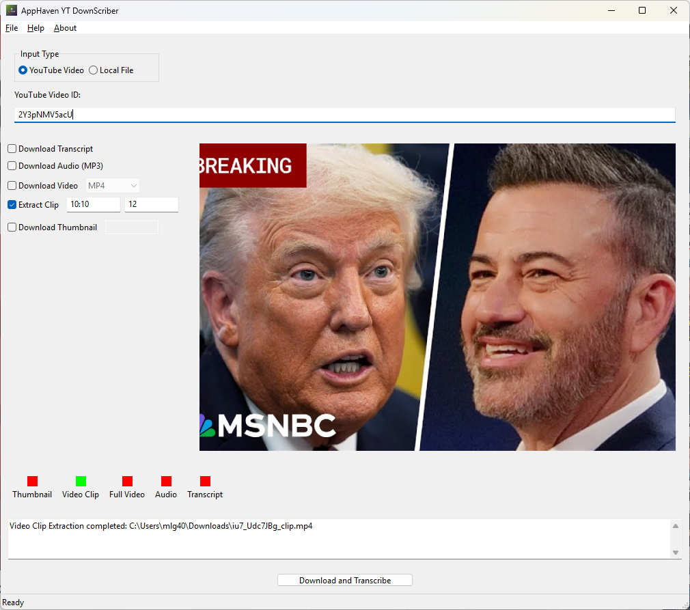Uncheck the Extract Clip checkbox
Viewport: 690px width, 610px height.
(x=12, y=205)
